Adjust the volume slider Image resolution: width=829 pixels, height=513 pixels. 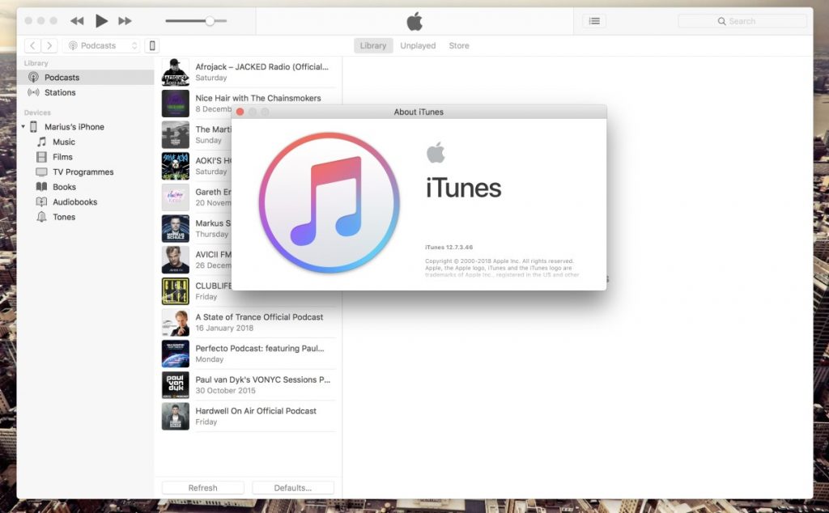click(210, 21)
